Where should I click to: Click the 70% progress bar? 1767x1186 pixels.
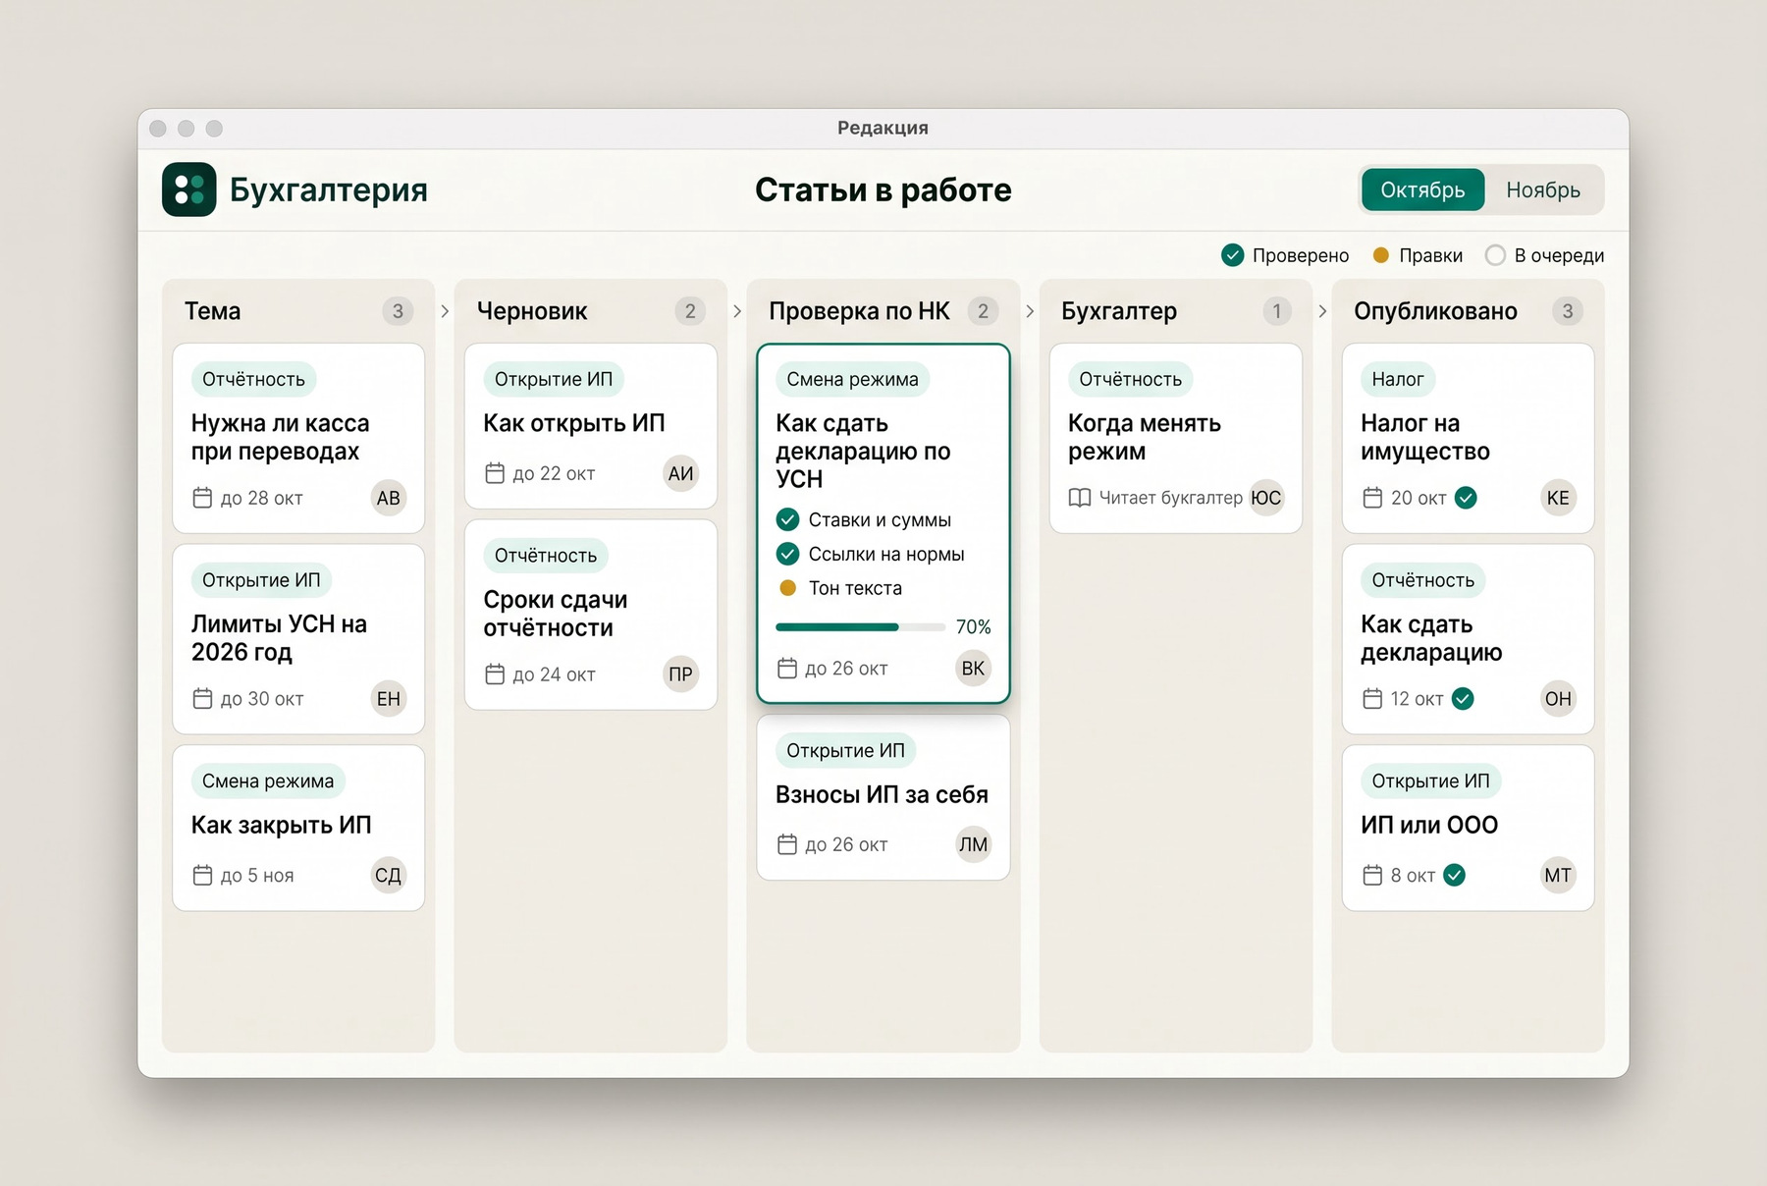click(x=860, y=626)
